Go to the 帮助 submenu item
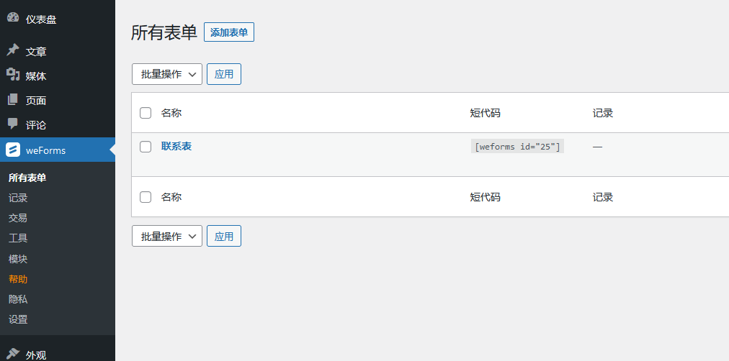This screenshot has width=729, height=361. (18, 279)
